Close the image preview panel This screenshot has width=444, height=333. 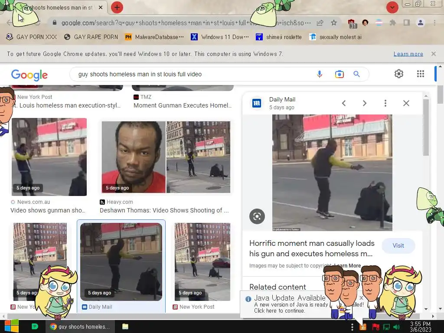[406, 103]
